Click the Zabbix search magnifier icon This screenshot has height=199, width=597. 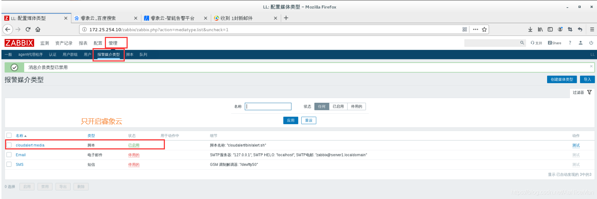click(x=522, y=43)
